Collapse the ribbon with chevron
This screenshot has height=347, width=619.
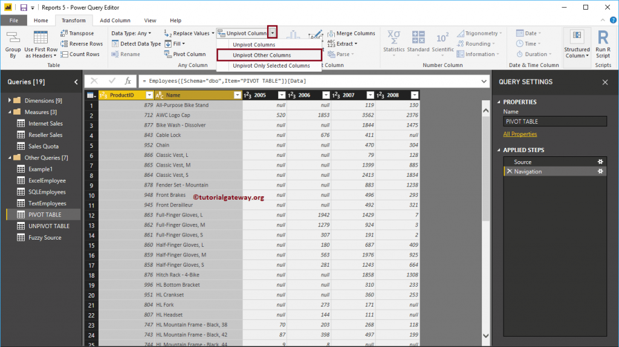tap(603, 20)
